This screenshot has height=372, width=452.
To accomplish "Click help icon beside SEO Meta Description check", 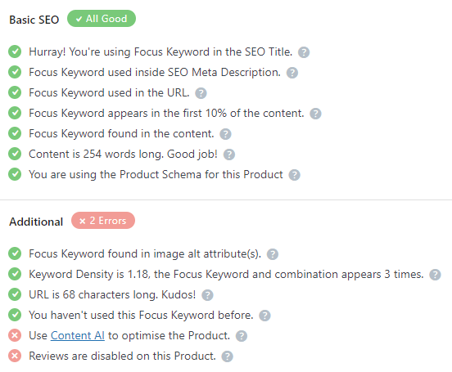I will pyautogui.click(x=292, y=73).
